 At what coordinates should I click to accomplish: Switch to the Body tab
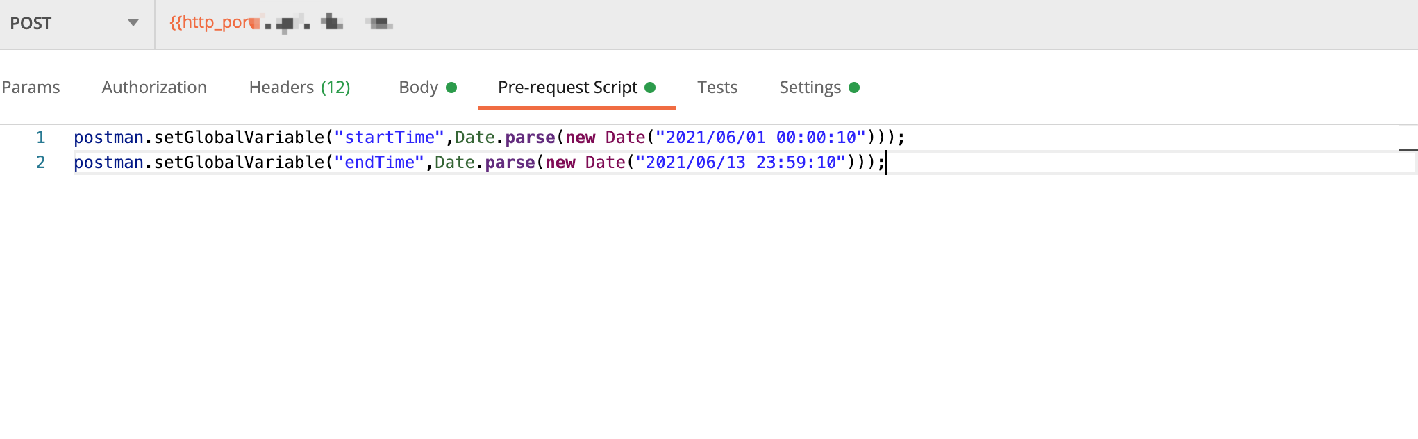[x=427, y=88]
